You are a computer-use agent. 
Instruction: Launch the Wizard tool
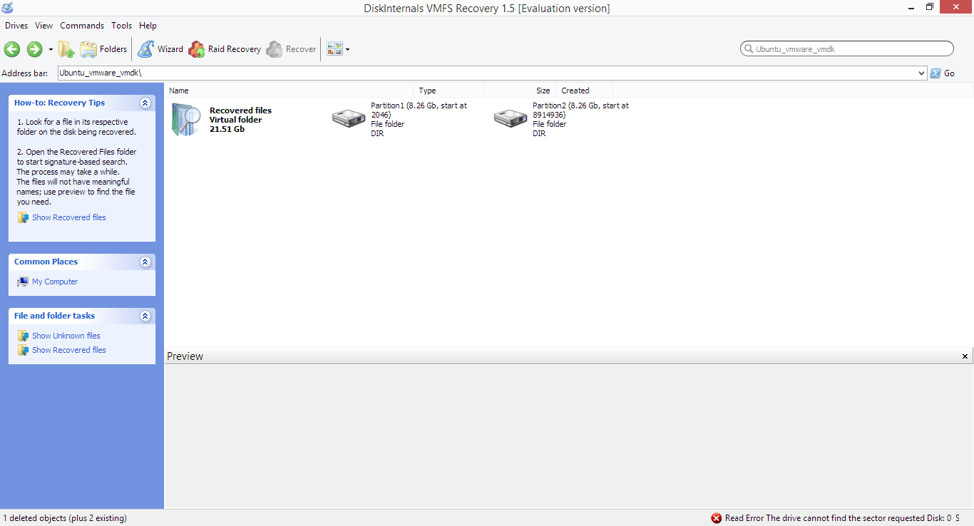tap(160, 49)
